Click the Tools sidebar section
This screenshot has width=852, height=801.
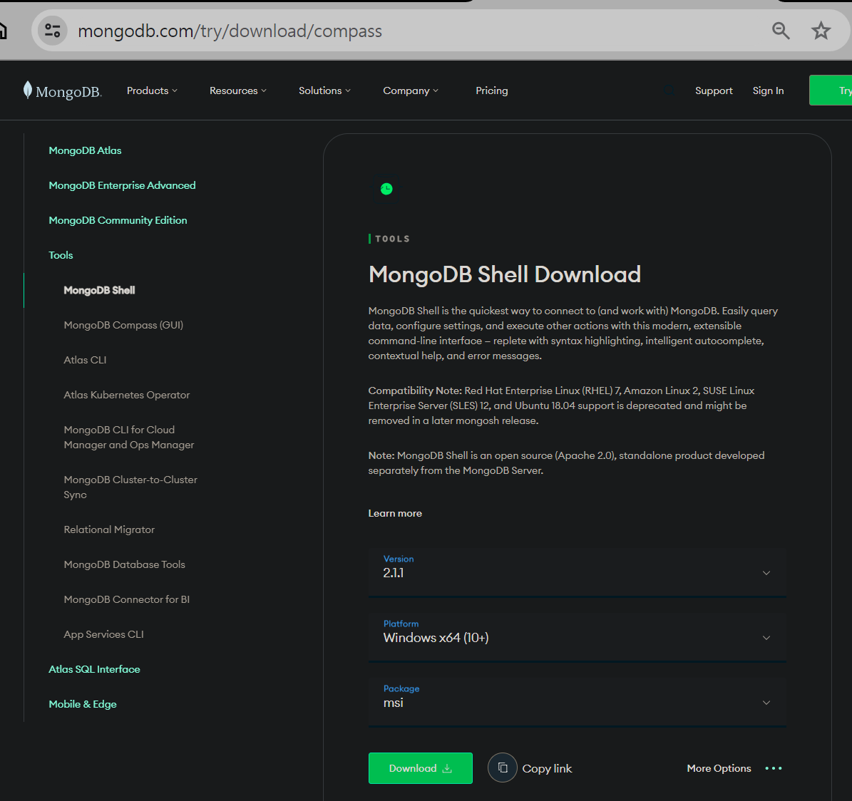pyautogui.click(x=61, y=255)
